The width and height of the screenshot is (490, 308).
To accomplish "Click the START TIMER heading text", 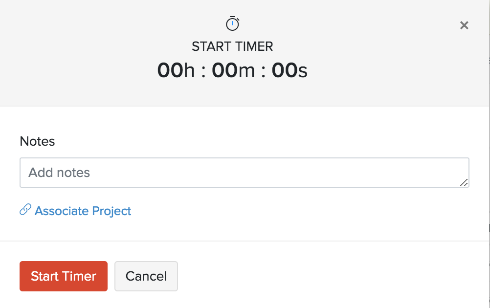I will (232, 47).
